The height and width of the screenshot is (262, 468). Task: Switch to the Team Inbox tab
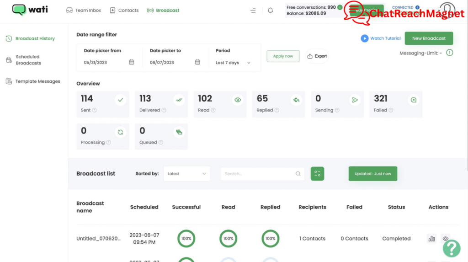tap(84, 11)
